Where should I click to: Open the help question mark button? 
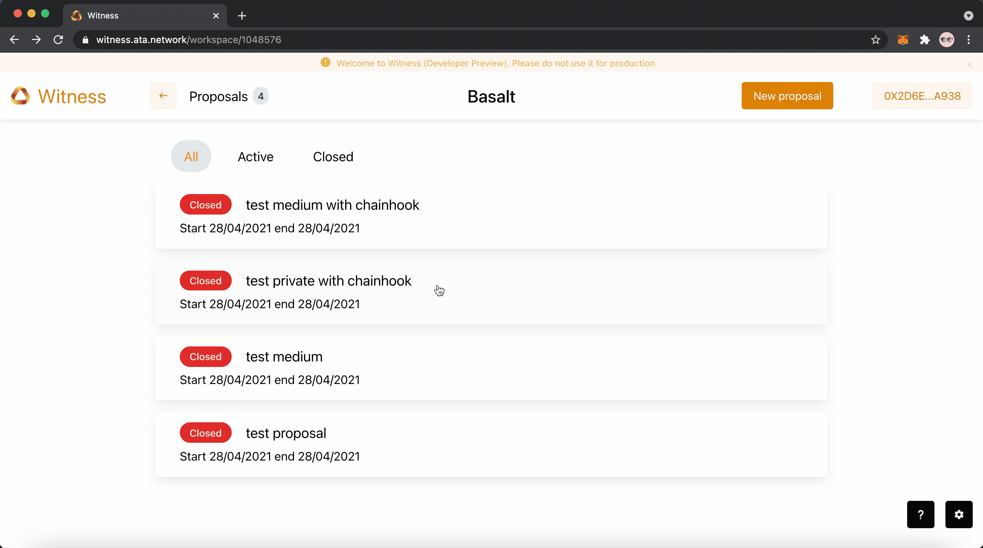[x=920, y=515]
